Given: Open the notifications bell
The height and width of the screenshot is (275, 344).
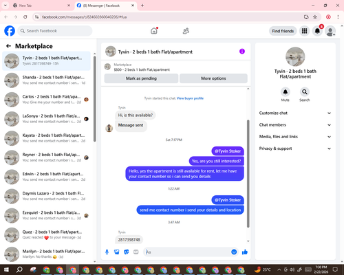Looking at the screenshot, I should [317, 31].
